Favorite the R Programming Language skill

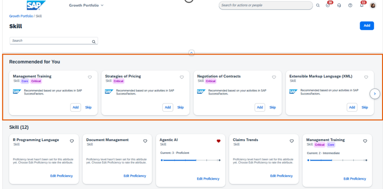72,141
